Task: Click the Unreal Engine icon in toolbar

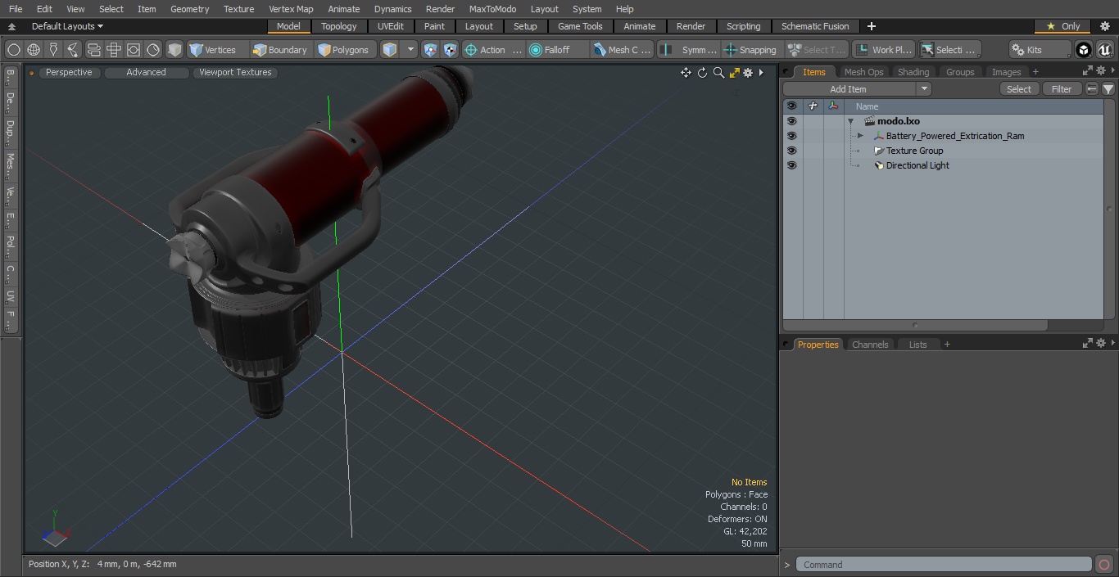Action: [1105, 50]
